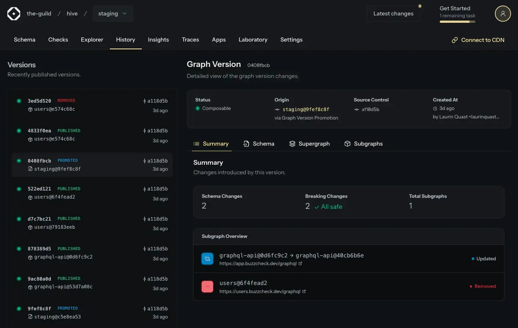518x328 pixels.
Task: Click green status dot of version 3ed5d520
Action: 19,101
